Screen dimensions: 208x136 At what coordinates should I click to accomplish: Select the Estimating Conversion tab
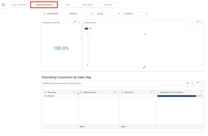[44, 5]
